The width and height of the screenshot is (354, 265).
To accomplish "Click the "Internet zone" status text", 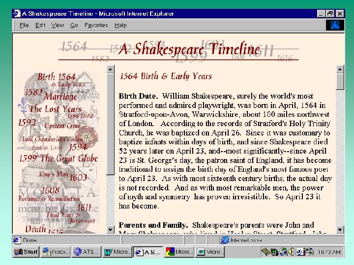I will [x=246, y=240].
